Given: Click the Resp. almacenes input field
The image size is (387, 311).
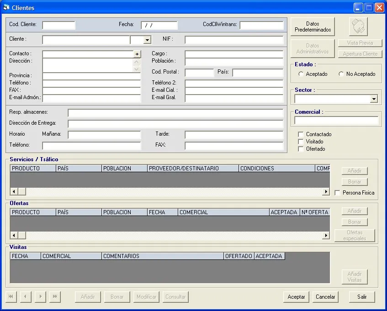Looking at the screenshot, I should (175, 113).
